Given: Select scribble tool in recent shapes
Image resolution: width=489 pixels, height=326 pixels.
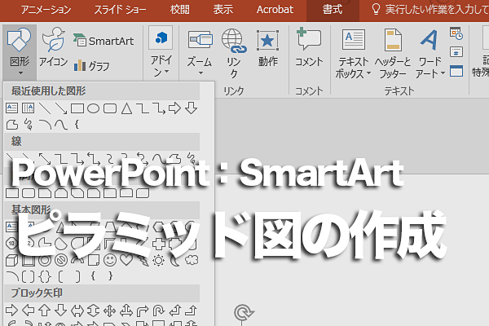Looking at the screenshot, I should coord(29,125).
